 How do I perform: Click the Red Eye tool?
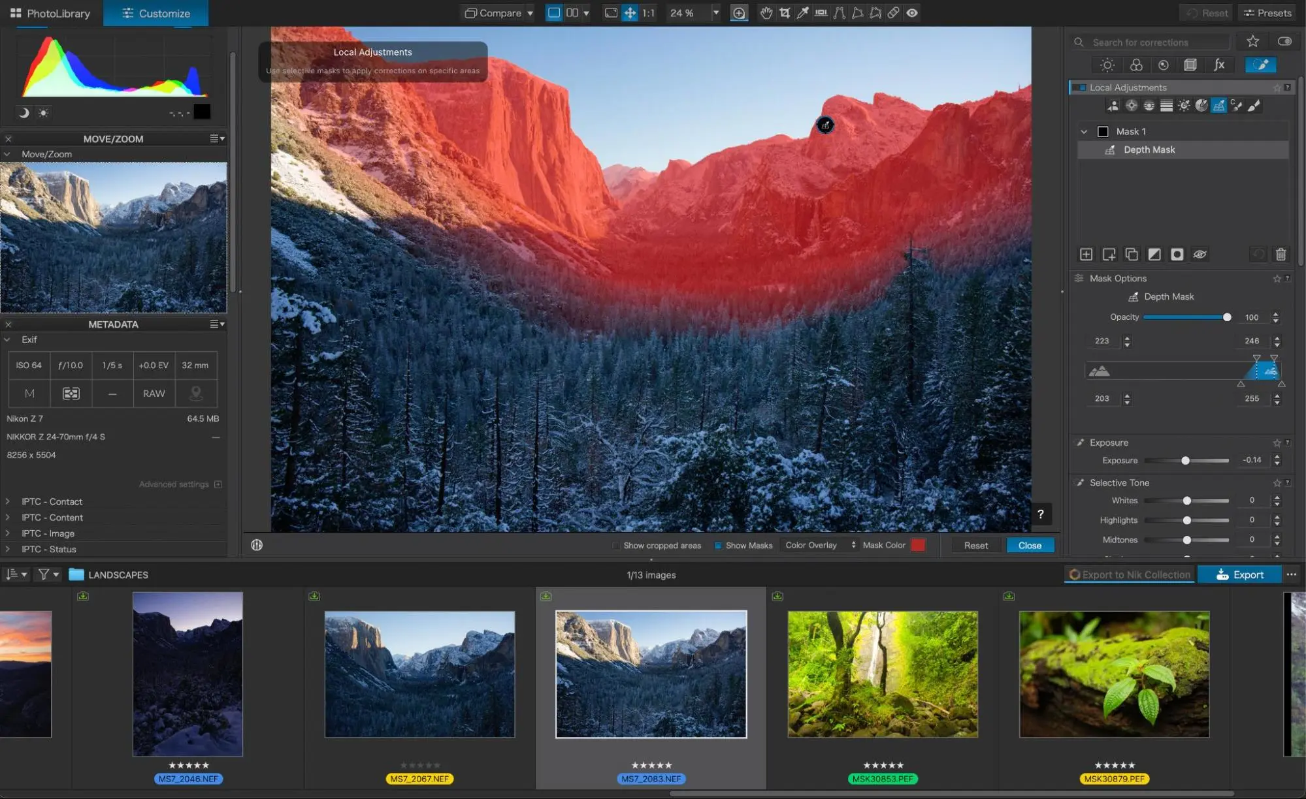(912, 12)
